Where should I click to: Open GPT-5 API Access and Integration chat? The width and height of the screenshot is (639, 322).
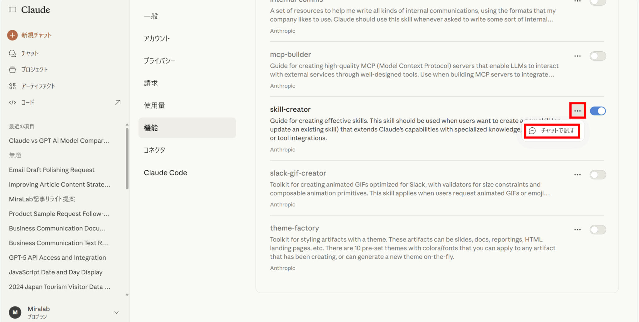click(x=57, y=258)
